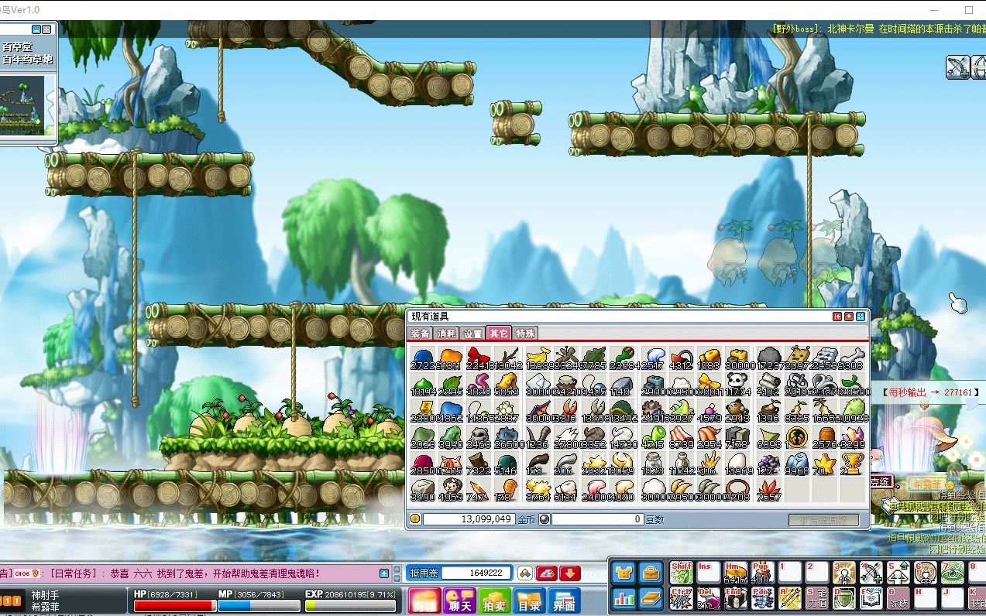Click the minimap thumbnail of 百草堂
The image size is (986, 616).
[22, 106]
